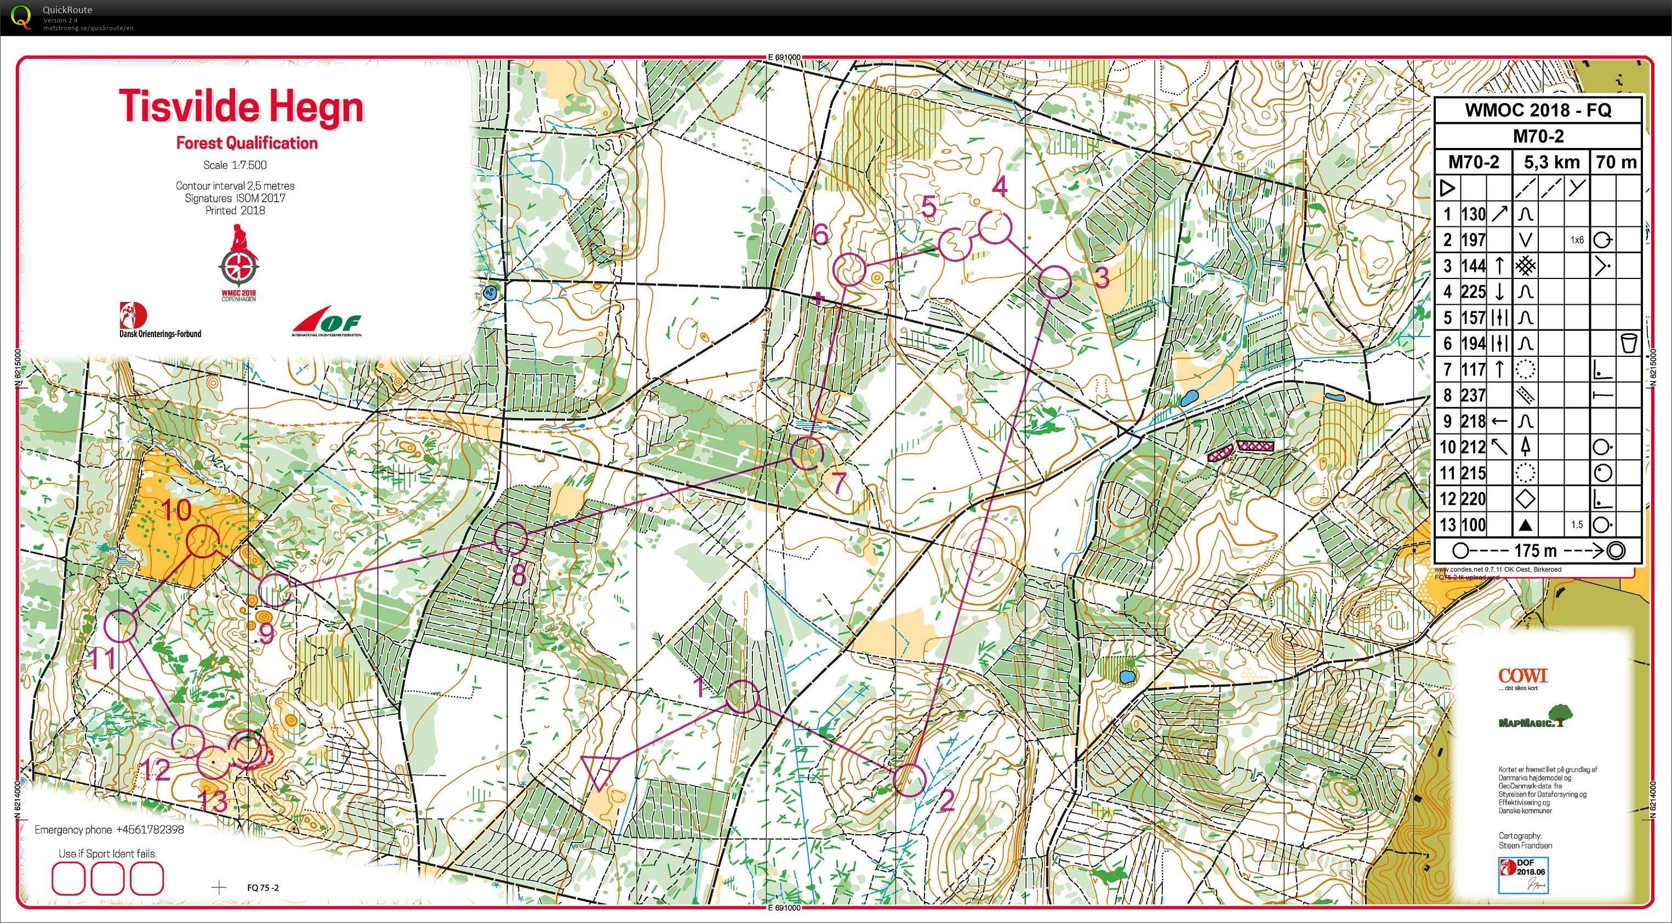Click control code 130 in row 1
The image size is (1672, 923).
tap(1474, 214)
